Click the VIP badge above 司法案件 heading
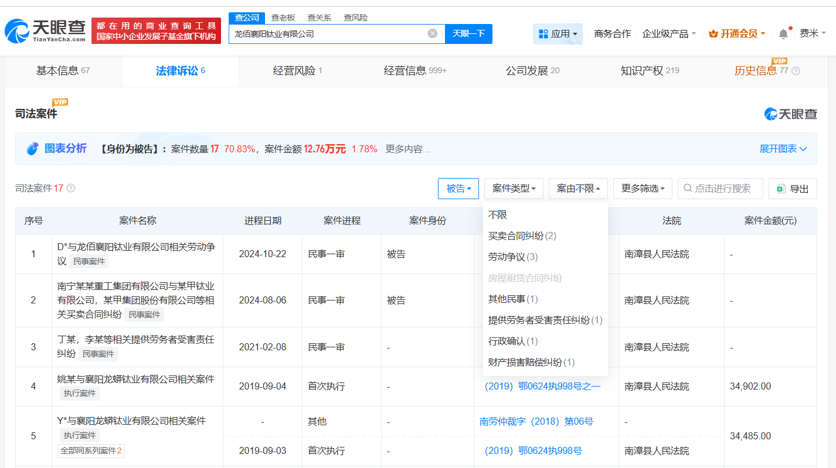 tap(60, 103)
